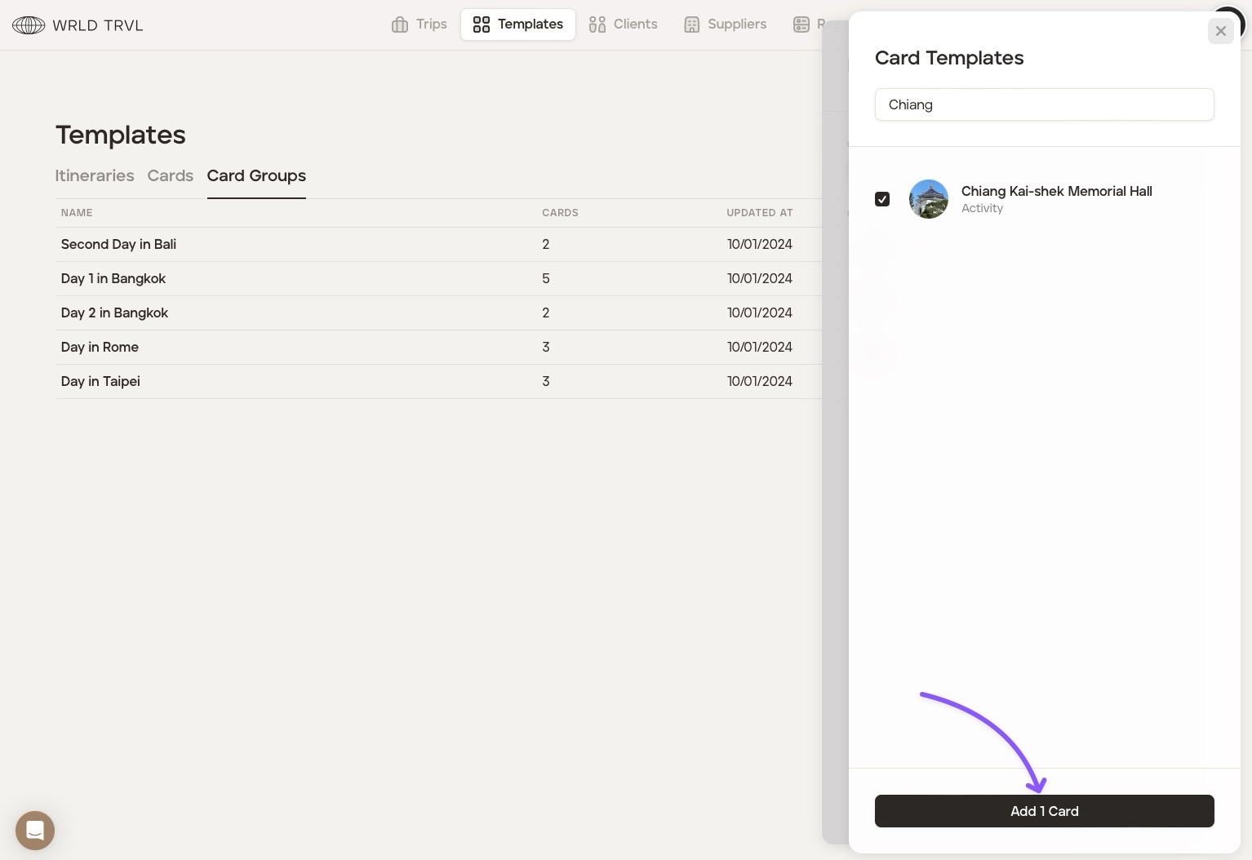Focus the card template search field
The width and height of the screenshot is (1252, 860).
pyautogui.click(x=1044, y=104)
